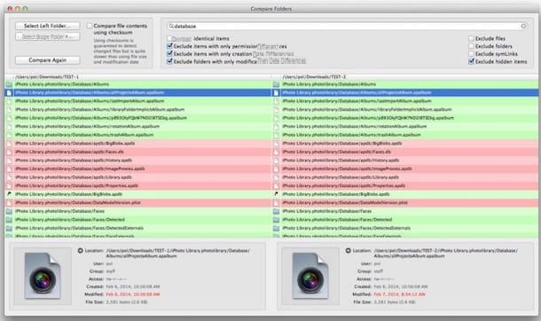Click /Users/pol/Downloads/TEST-2 path header
Image resolution: width=541 pixels, height=321 pixels.
click(314, 76)
